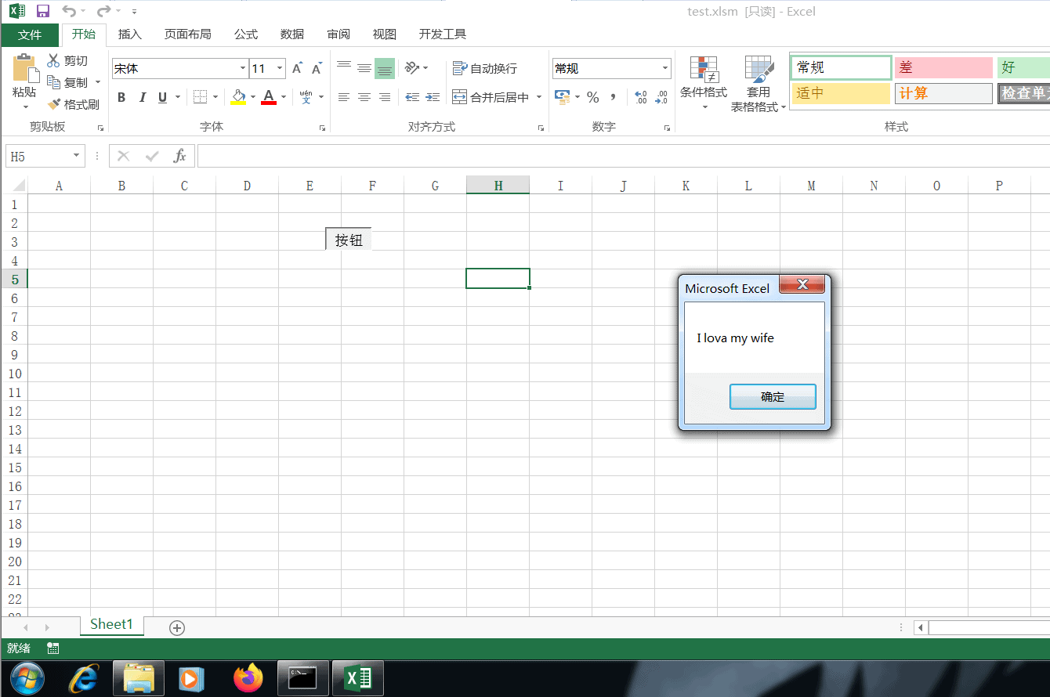The height and width of the screenshot is (697, 1050).
Task: Click increase decimal icon
Action: 641,97
